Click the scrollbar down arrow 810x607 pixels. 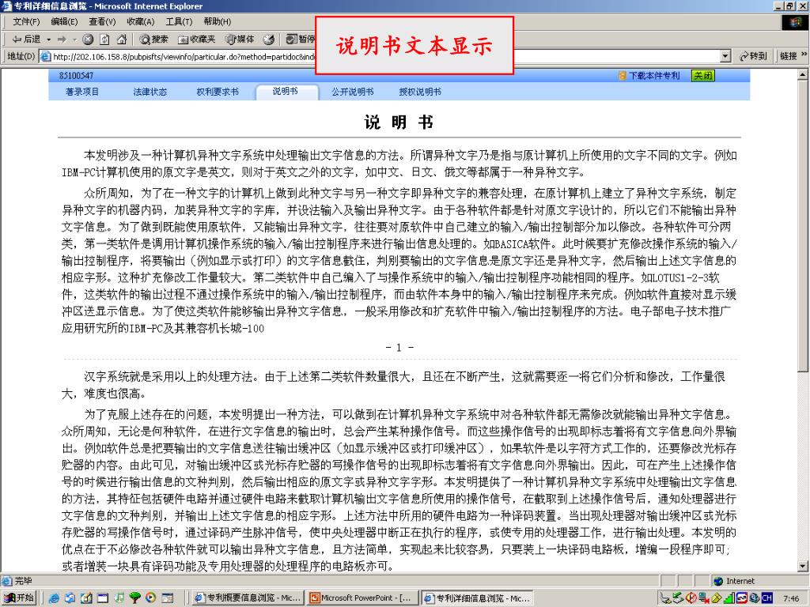[803, 566]
